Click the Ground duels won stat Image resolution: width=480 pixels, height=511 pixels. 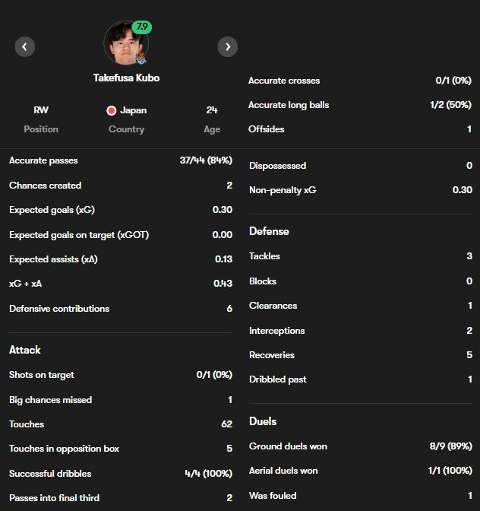[x=361, y=446]
